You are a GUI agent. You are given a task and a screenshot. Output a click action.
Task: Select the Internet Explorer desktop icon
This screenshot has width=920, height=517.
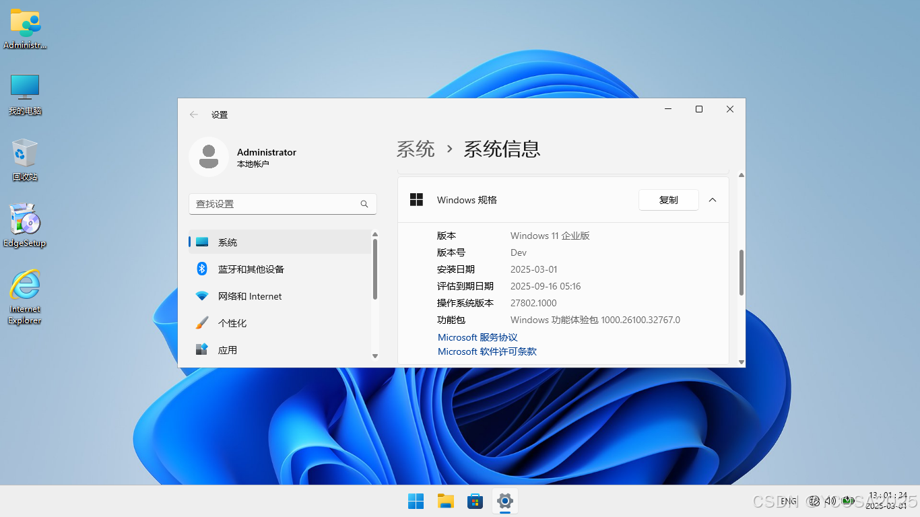click(x=25, y=297)
